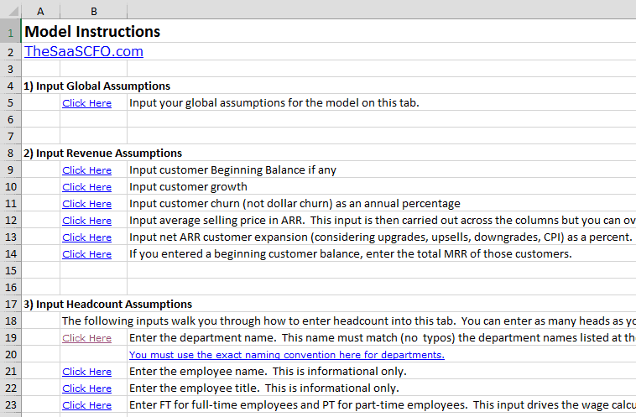Select text 'Enter the employee name'

coord(197,372)
